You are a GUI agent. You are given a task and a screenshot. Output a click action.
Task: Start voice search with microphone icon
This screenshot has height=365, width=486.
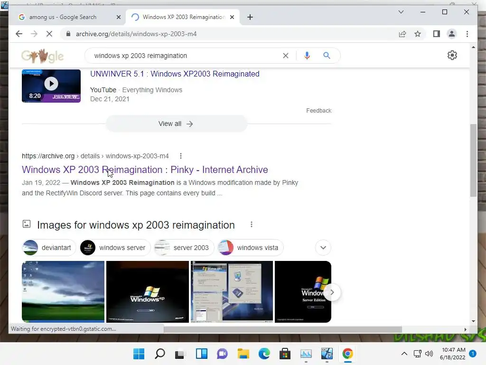[307, 56]
